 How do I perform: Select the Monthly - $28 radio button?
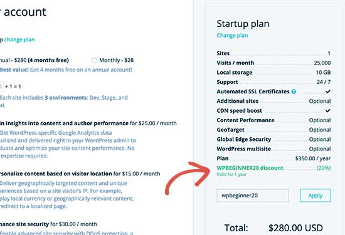(94, 60)
